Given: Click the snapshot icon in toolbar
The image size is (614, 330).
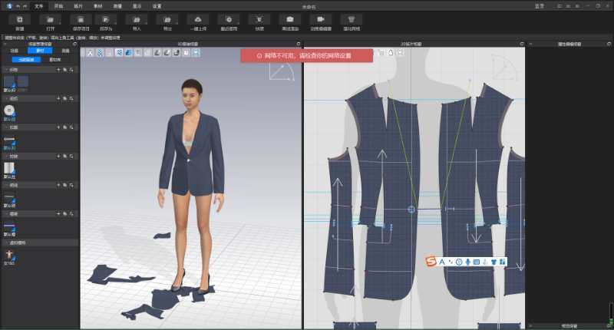Looking at the screenshot, I should point(259,21).
